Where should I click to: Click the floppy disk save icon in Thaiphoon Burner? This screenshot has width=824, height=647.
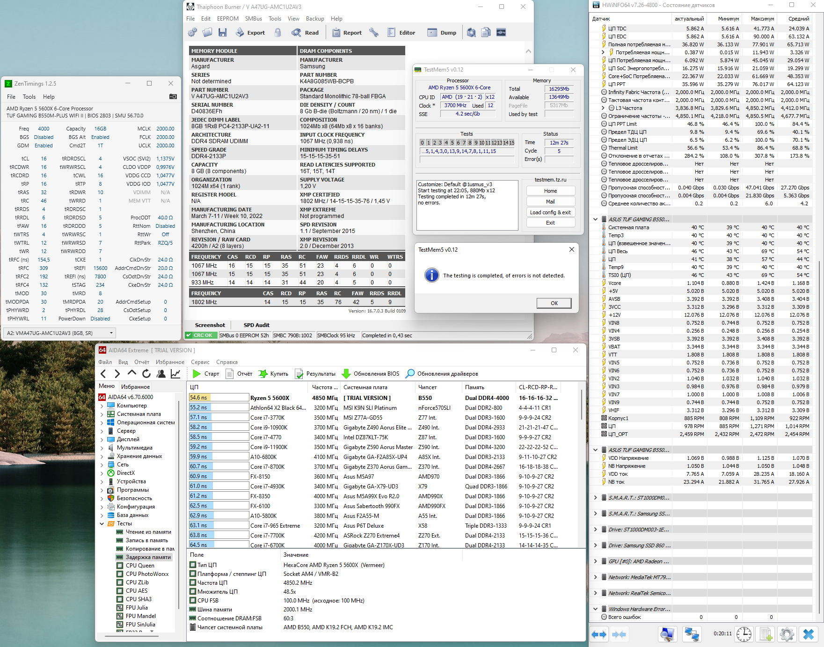223,32
